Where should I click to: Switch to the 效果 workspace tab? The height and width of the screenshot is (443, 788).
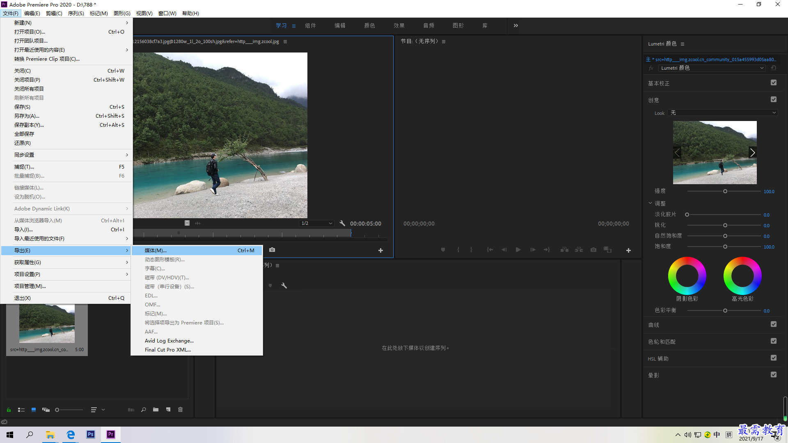point(399,25)
